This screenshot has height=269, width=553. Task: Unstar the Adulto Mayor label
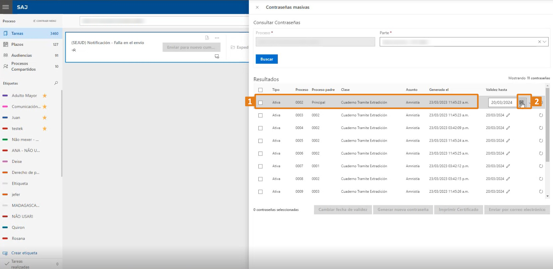click(45, 96)
